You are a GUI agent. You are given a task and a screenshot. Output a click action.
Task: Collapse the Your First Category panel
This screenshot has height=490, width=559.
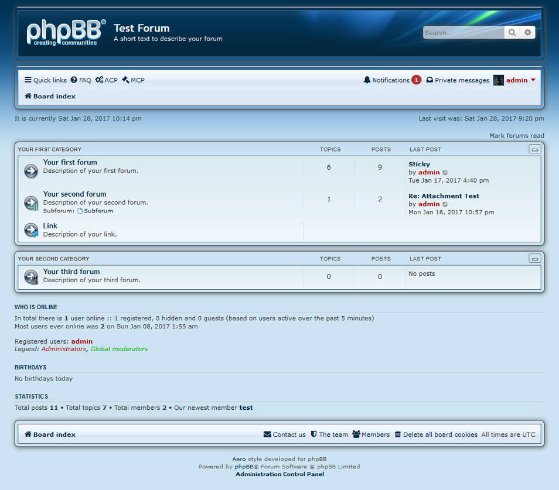(x=534, y=149)
